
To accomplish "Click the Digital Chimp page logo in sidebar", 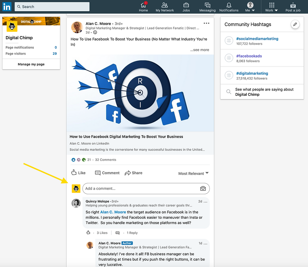I will click(12, 26).
